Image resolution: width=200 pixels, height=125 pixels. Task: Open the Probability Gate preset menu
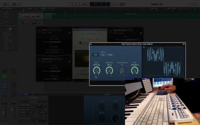pos(52,59)
